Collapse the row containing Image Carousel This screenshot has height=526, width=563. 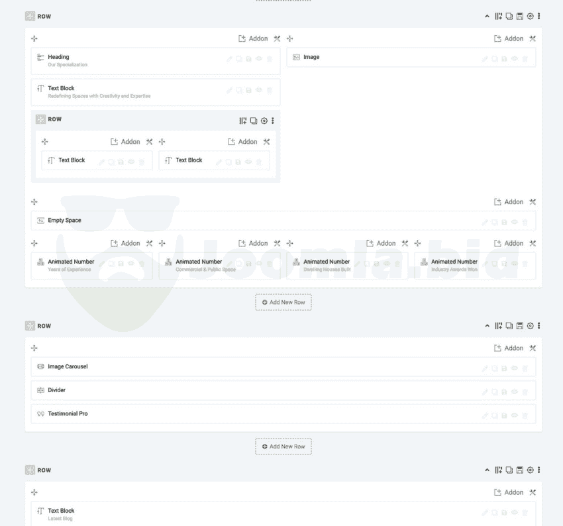pos(487,326)
